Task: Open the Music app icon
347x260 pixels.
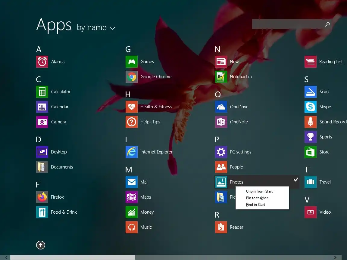Action: click(x=131, y=227)
